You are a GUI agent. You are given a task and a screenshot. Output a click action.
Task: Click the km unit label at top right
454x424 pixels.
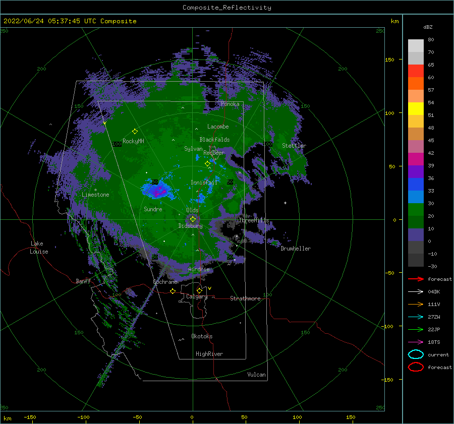point(394,21)
